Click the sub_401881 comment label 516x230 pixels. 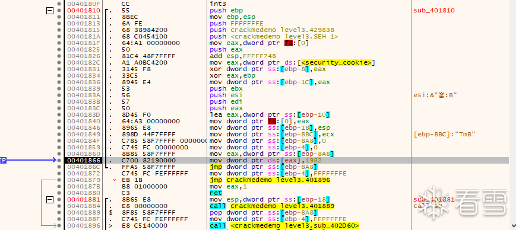[x=434, y=199]
